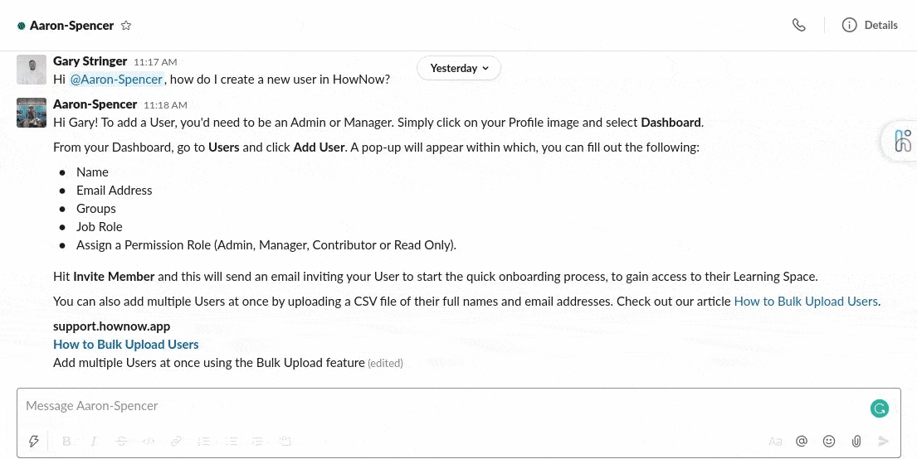Click Gary Stringer's avatar
This screenshot has width=917, height=459.
pyautogui.click(x=32, y=70)
